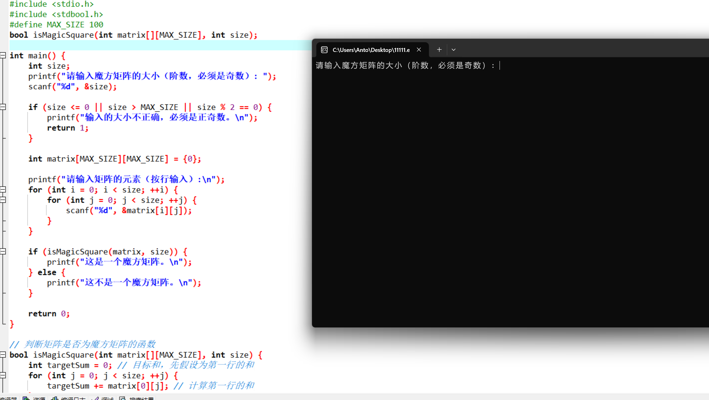
Task: Collapse the main() function fold marker
Action: tap(3, 55)
